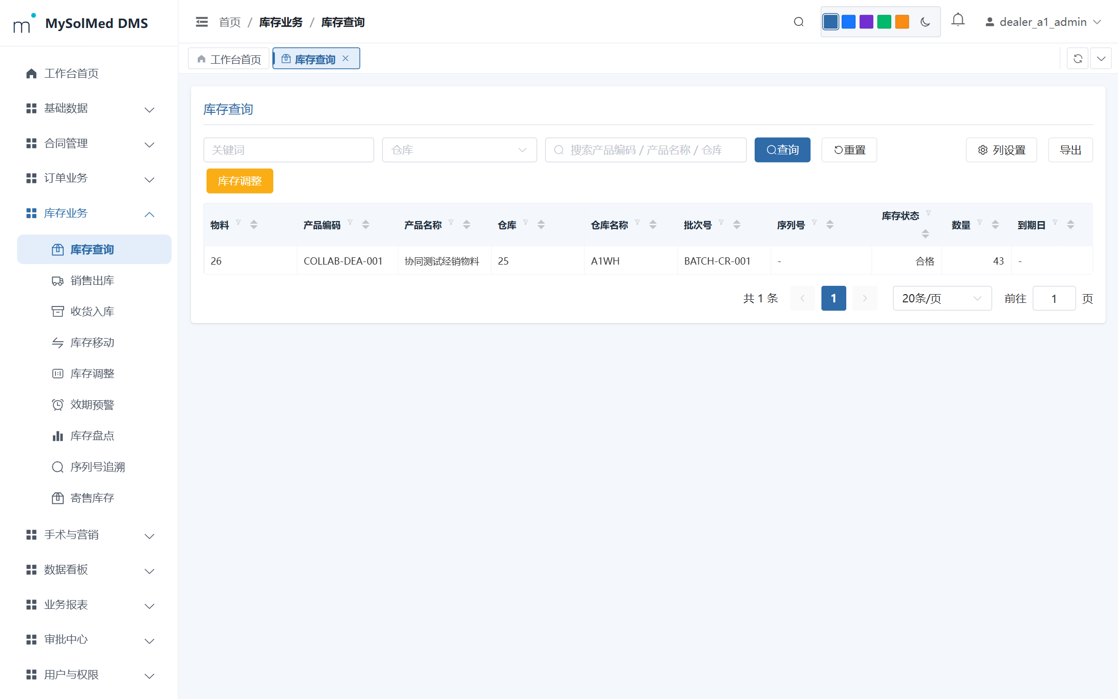Expand the 用户与权限 menu

pyautogui.click(x=94, y=675)
